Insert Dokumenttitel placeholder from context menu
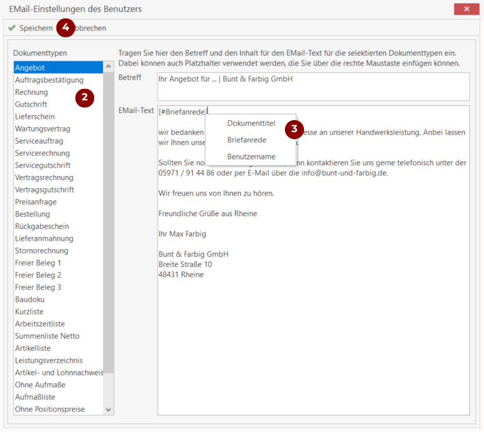This screenshot has width=484, height=432. point(251,123)
